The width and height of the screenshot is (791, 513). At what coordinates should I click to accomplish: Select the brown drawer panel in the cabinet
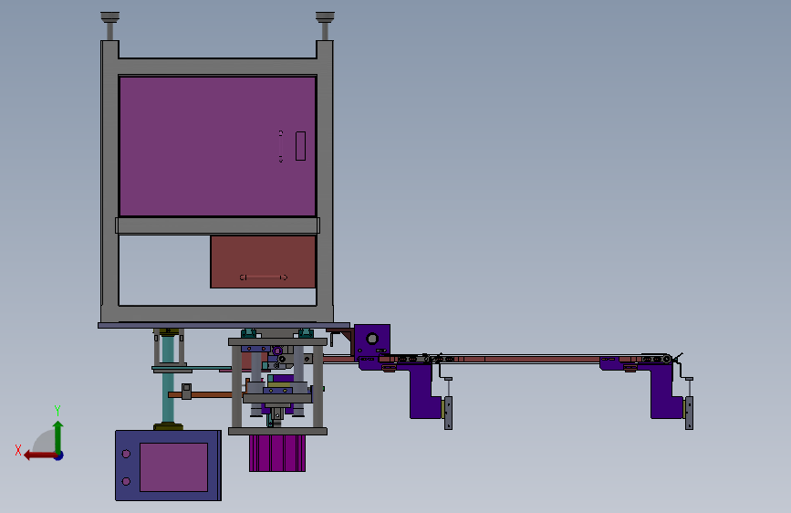(x=263, y=262)
